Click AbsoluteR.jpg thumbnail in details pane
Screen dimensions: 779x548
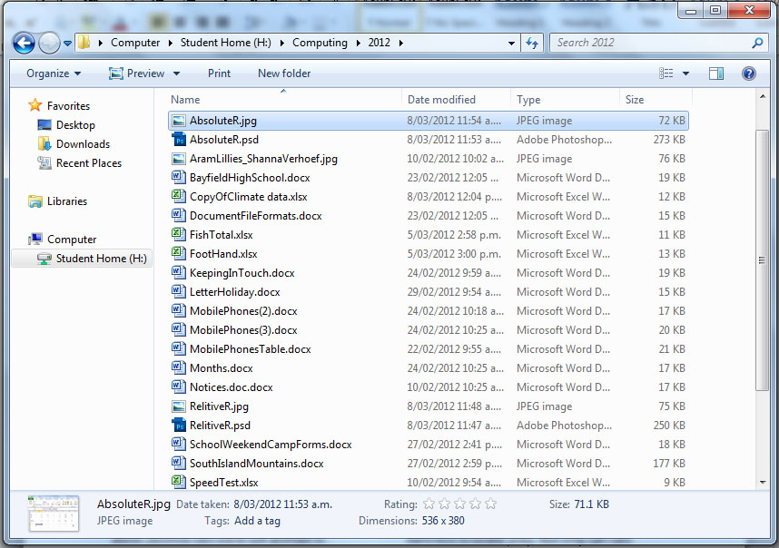click(54, 514)
